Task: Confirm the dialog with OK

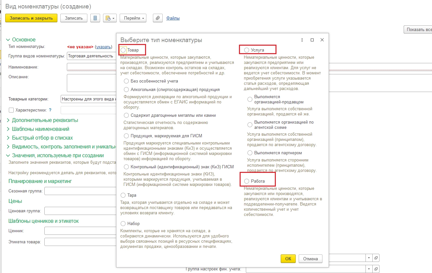Action: [288, 259]
